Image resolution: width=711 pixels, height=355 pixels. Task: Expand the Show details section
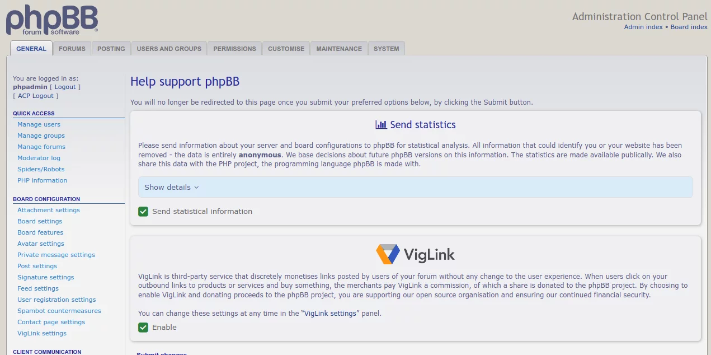(x=167, y=188)
